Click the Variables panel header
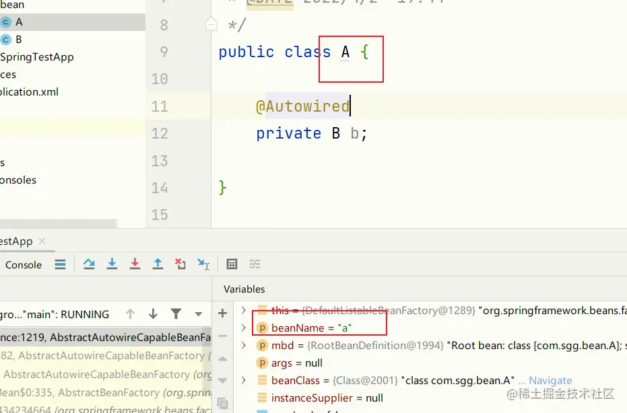Viewport: 627px width, 413px height. [x=244, y=289]
